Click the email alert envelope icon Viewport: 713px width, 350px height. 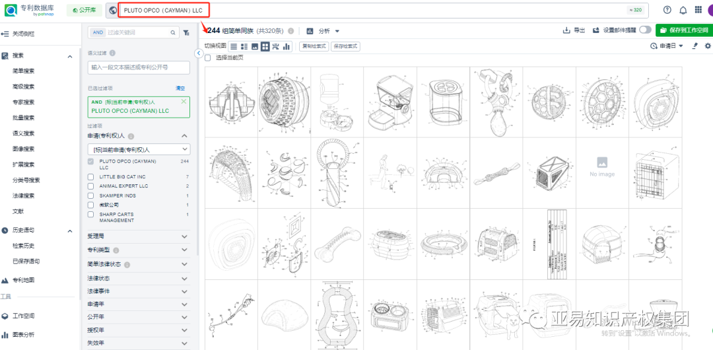[x=596, y=30]
